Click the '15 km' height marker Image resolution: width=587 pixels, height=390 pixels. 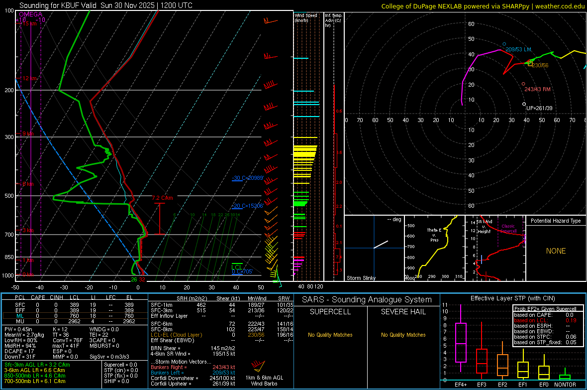tap(29, 23)
